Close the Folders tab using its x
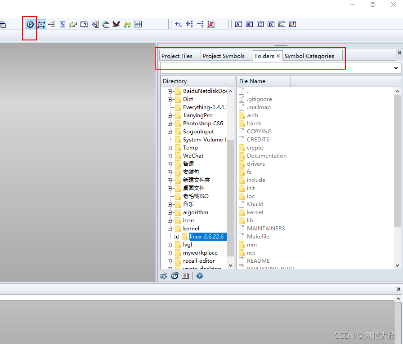403x344 pixels. pos(278,56)
